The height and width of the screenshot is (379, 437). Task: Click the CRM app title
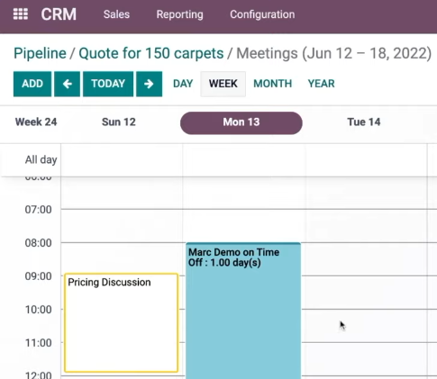pyautogui.click(x=59, y=14)
